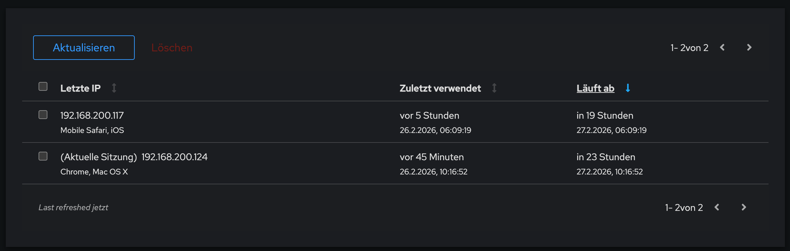The height and width of the screenshot is (251, 790).
Task: Click the bottom '1- 2von 2' page indicator
Action: coord(684,208)
